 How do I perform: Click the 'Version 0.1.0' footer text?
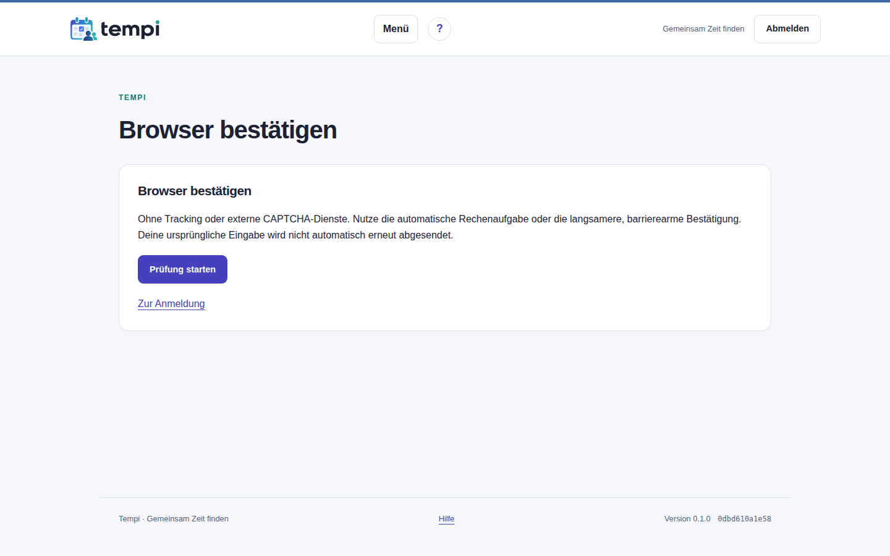click(x=687, y=519)
